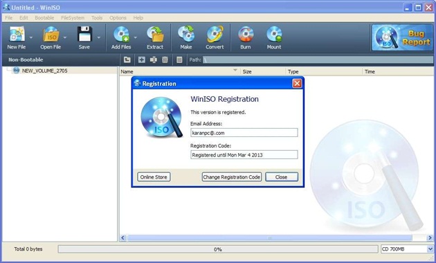Click the Non-Bootable label
The width and height of the screenshot is (436, 263).
click(26, 60)
